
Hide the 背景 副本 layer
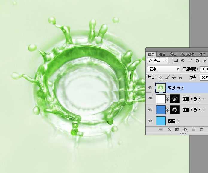point(150,88)
